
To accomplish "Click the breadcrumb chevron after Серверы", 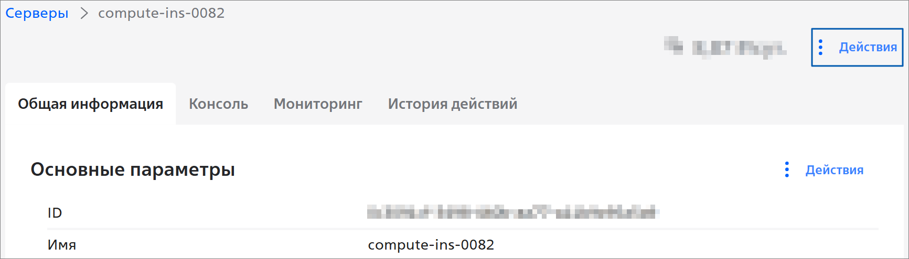I will (x=84, y=13).
